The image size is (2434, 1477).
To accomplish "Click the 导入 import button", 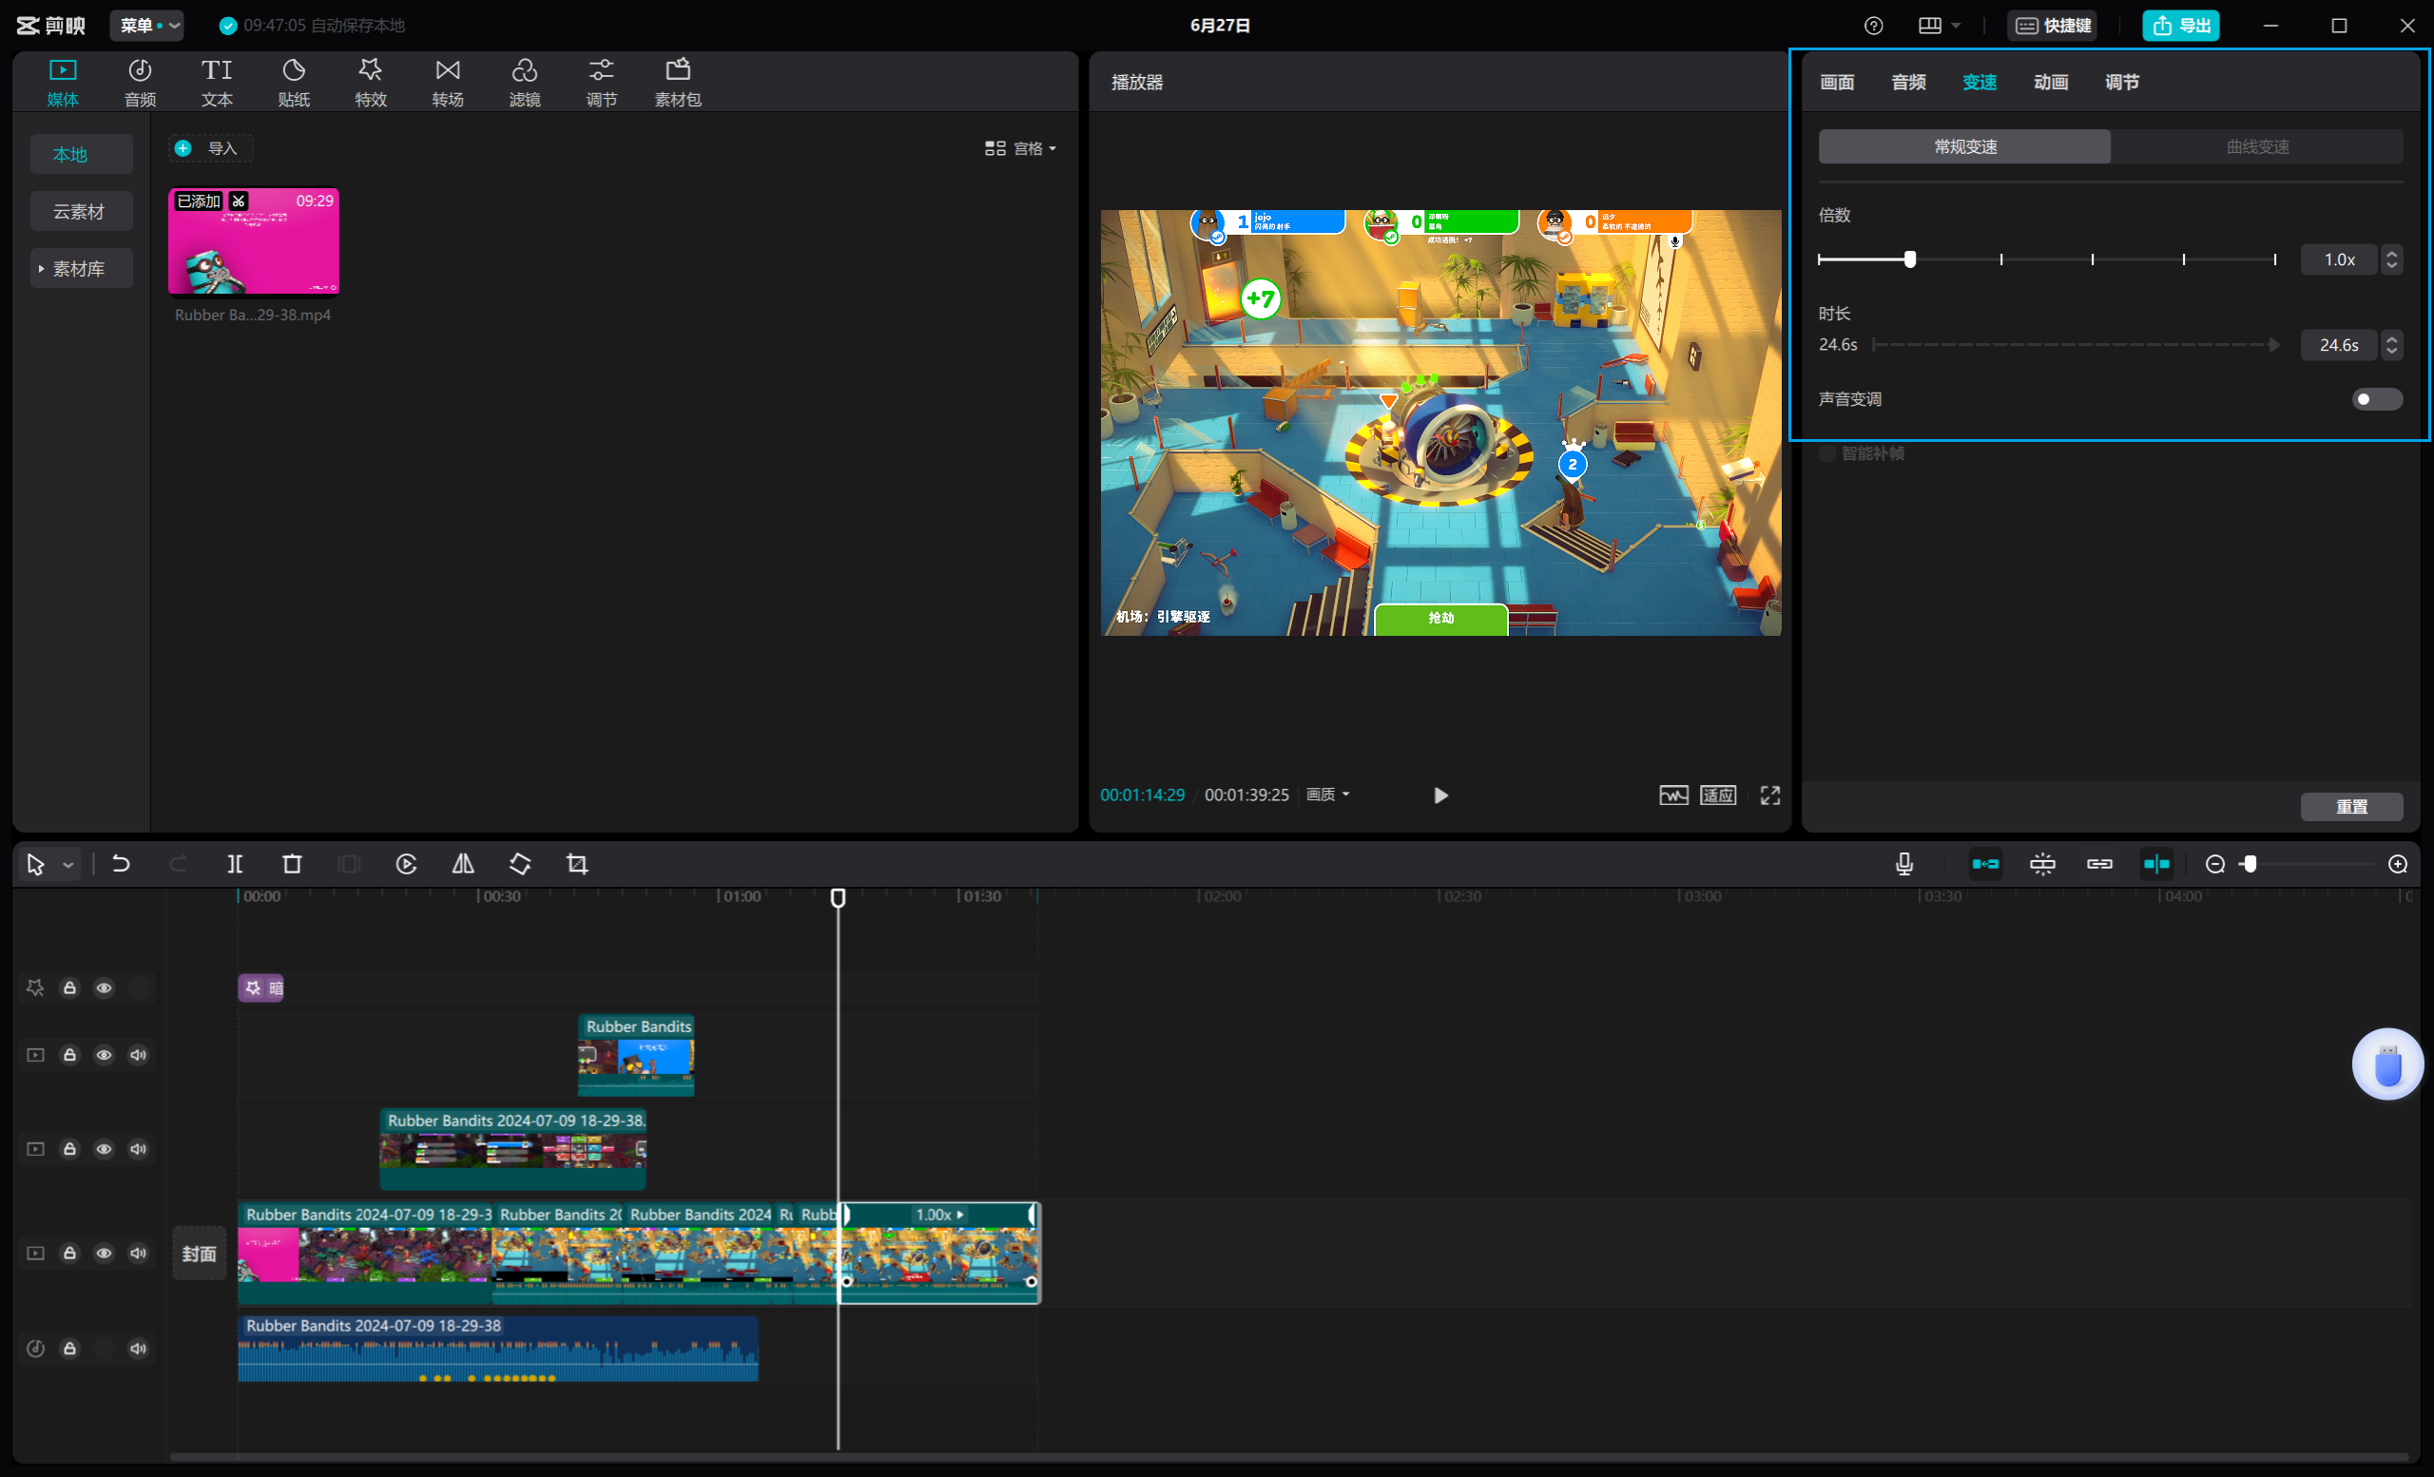I will [x=209, y=148].
